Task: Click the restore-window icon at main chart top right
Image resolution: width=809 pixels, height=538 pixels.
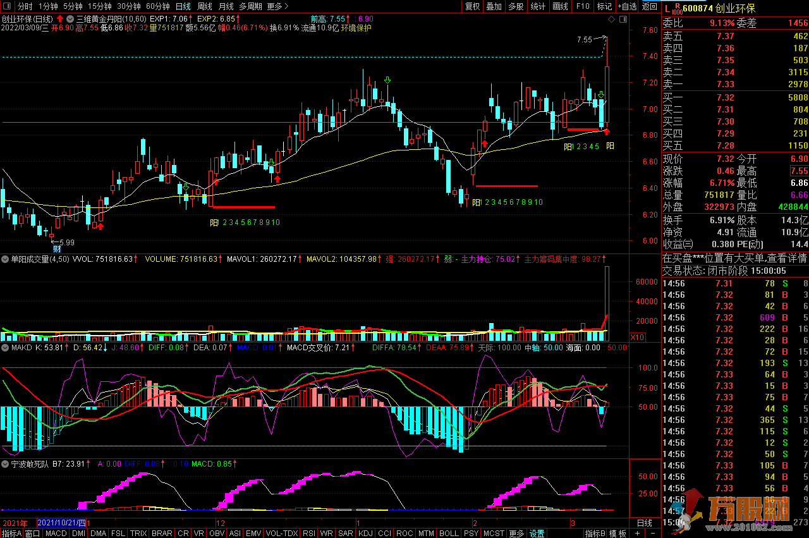Action: [623, 19]
